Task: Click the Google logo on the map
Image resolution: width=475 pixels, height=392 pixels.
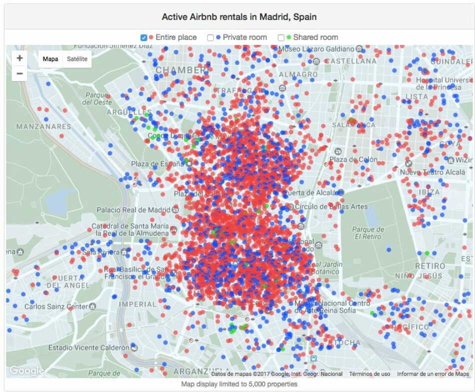Action: pos(26,370)
